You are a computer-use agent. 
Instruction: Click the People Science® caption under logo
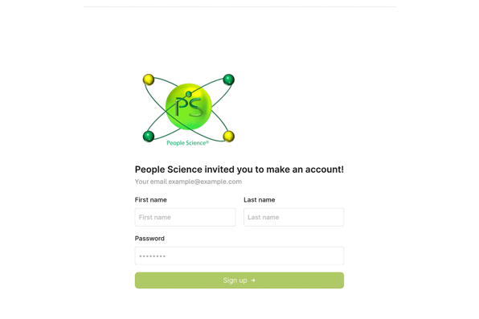click(x=188, y=143)
